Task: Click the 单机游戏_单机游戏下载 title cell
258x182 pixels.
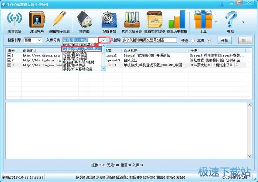Action: 155,65
